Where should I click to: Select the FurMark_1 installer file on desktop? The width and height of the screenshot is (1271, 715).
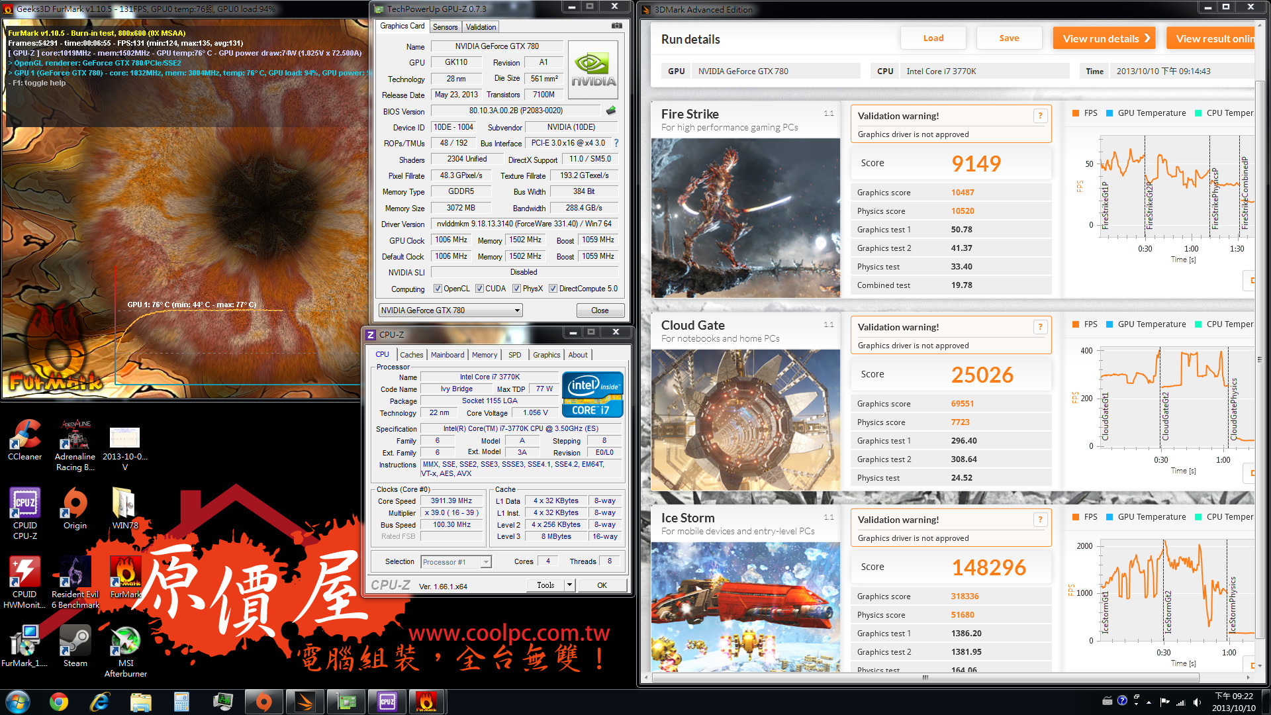(24, 646)
